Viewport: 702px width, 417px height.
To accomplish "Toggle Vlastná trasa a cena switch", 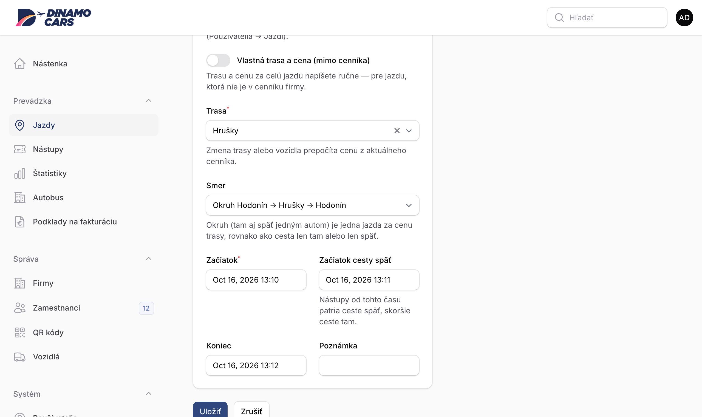I will click(218, 60).
